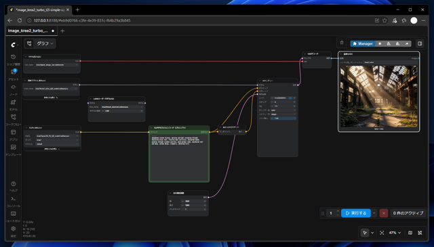The image size is (434, 247).
Task: Open the 47% zoom level dropdown
Action: (395, 233)
